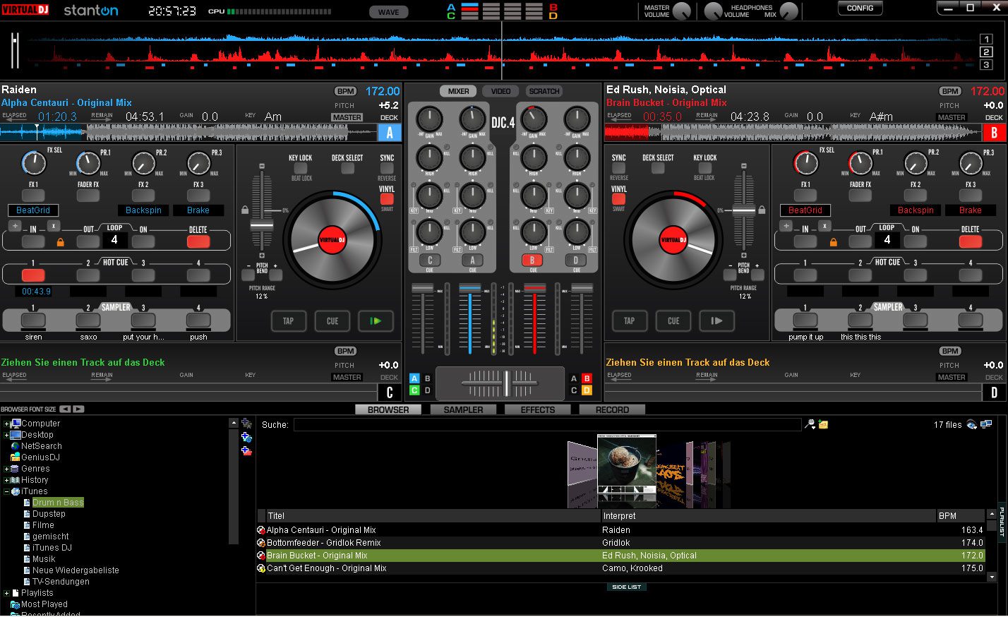Enable the B CUE headphone button in mixer

pyautogui.click(x=532, y=260)
